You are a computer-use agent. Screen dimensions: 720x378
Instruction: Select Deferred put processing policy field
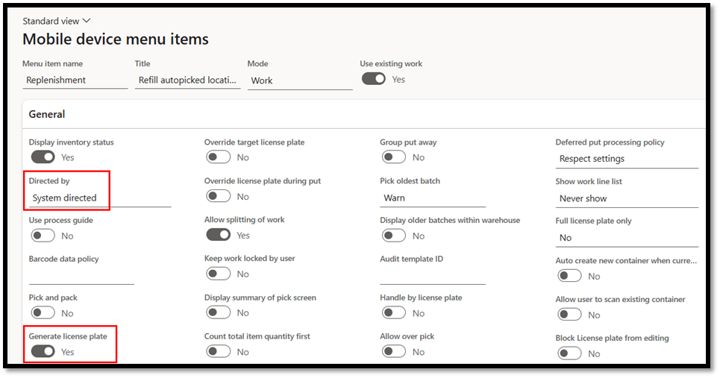pos(626,159)
